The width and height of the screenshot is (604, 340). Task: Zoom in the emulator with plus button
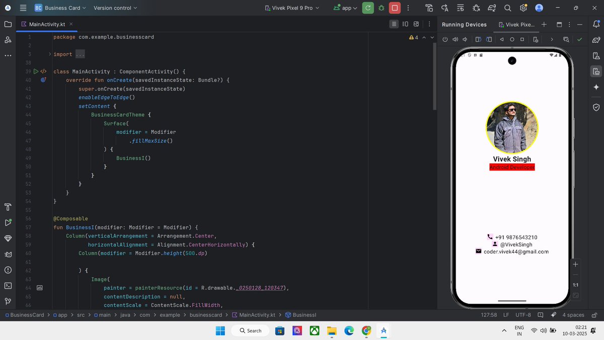point(576,264)
